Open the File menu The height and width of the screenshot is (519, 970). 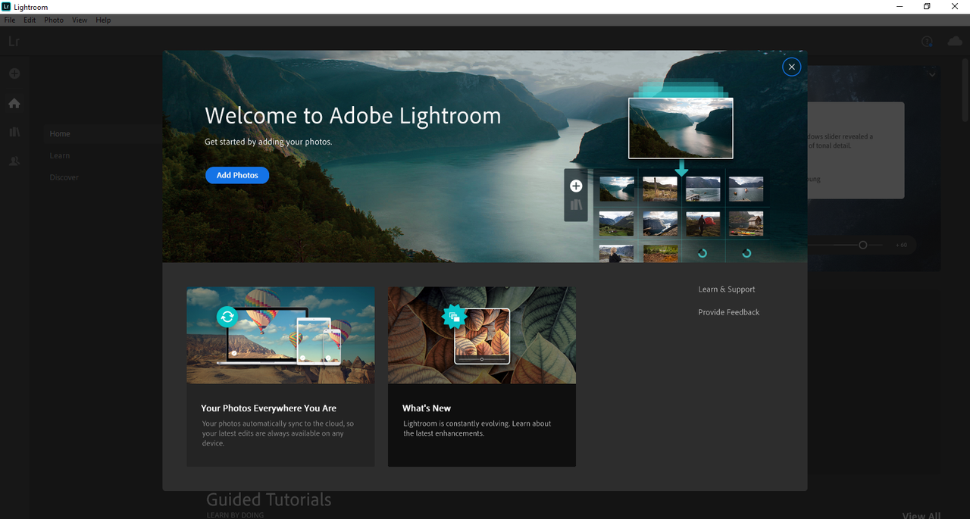(x=10, y=20)
